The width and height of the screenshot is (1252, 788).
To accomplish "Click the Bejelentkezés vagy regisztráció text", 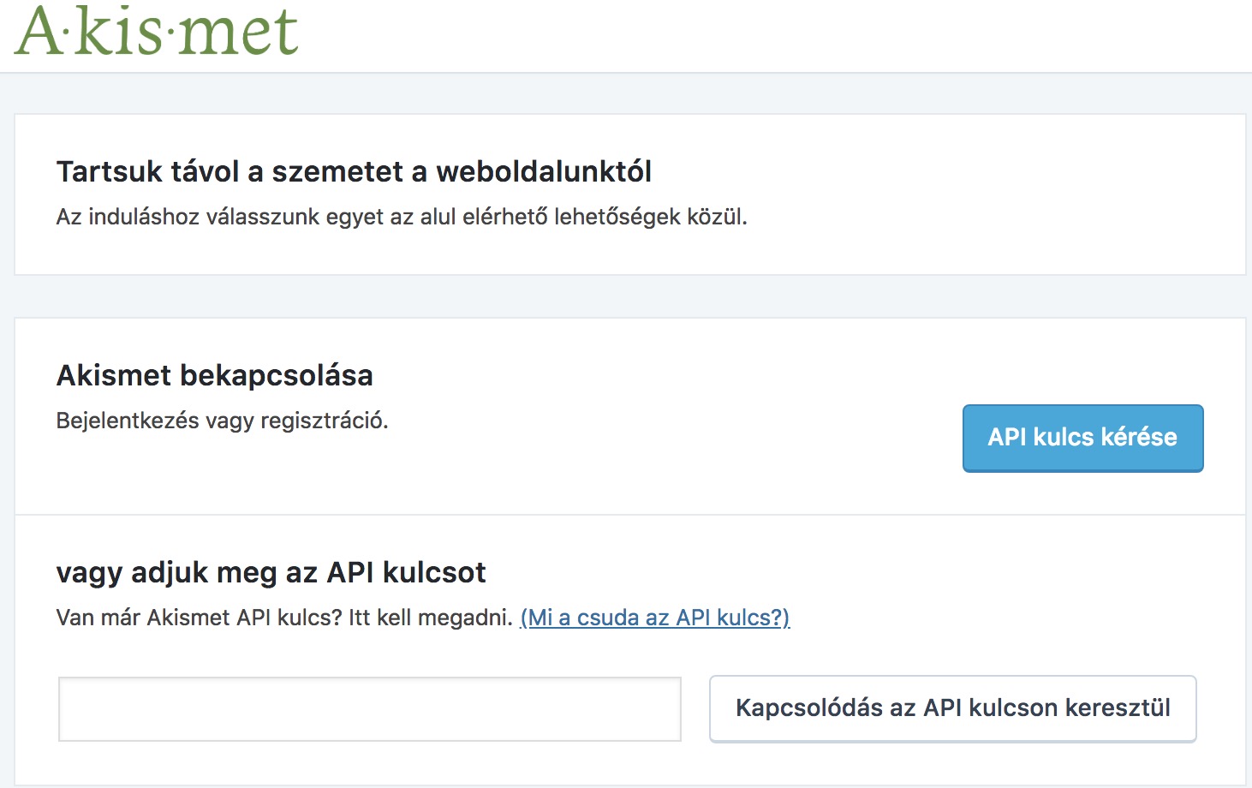I will click(x=223, y=421).
